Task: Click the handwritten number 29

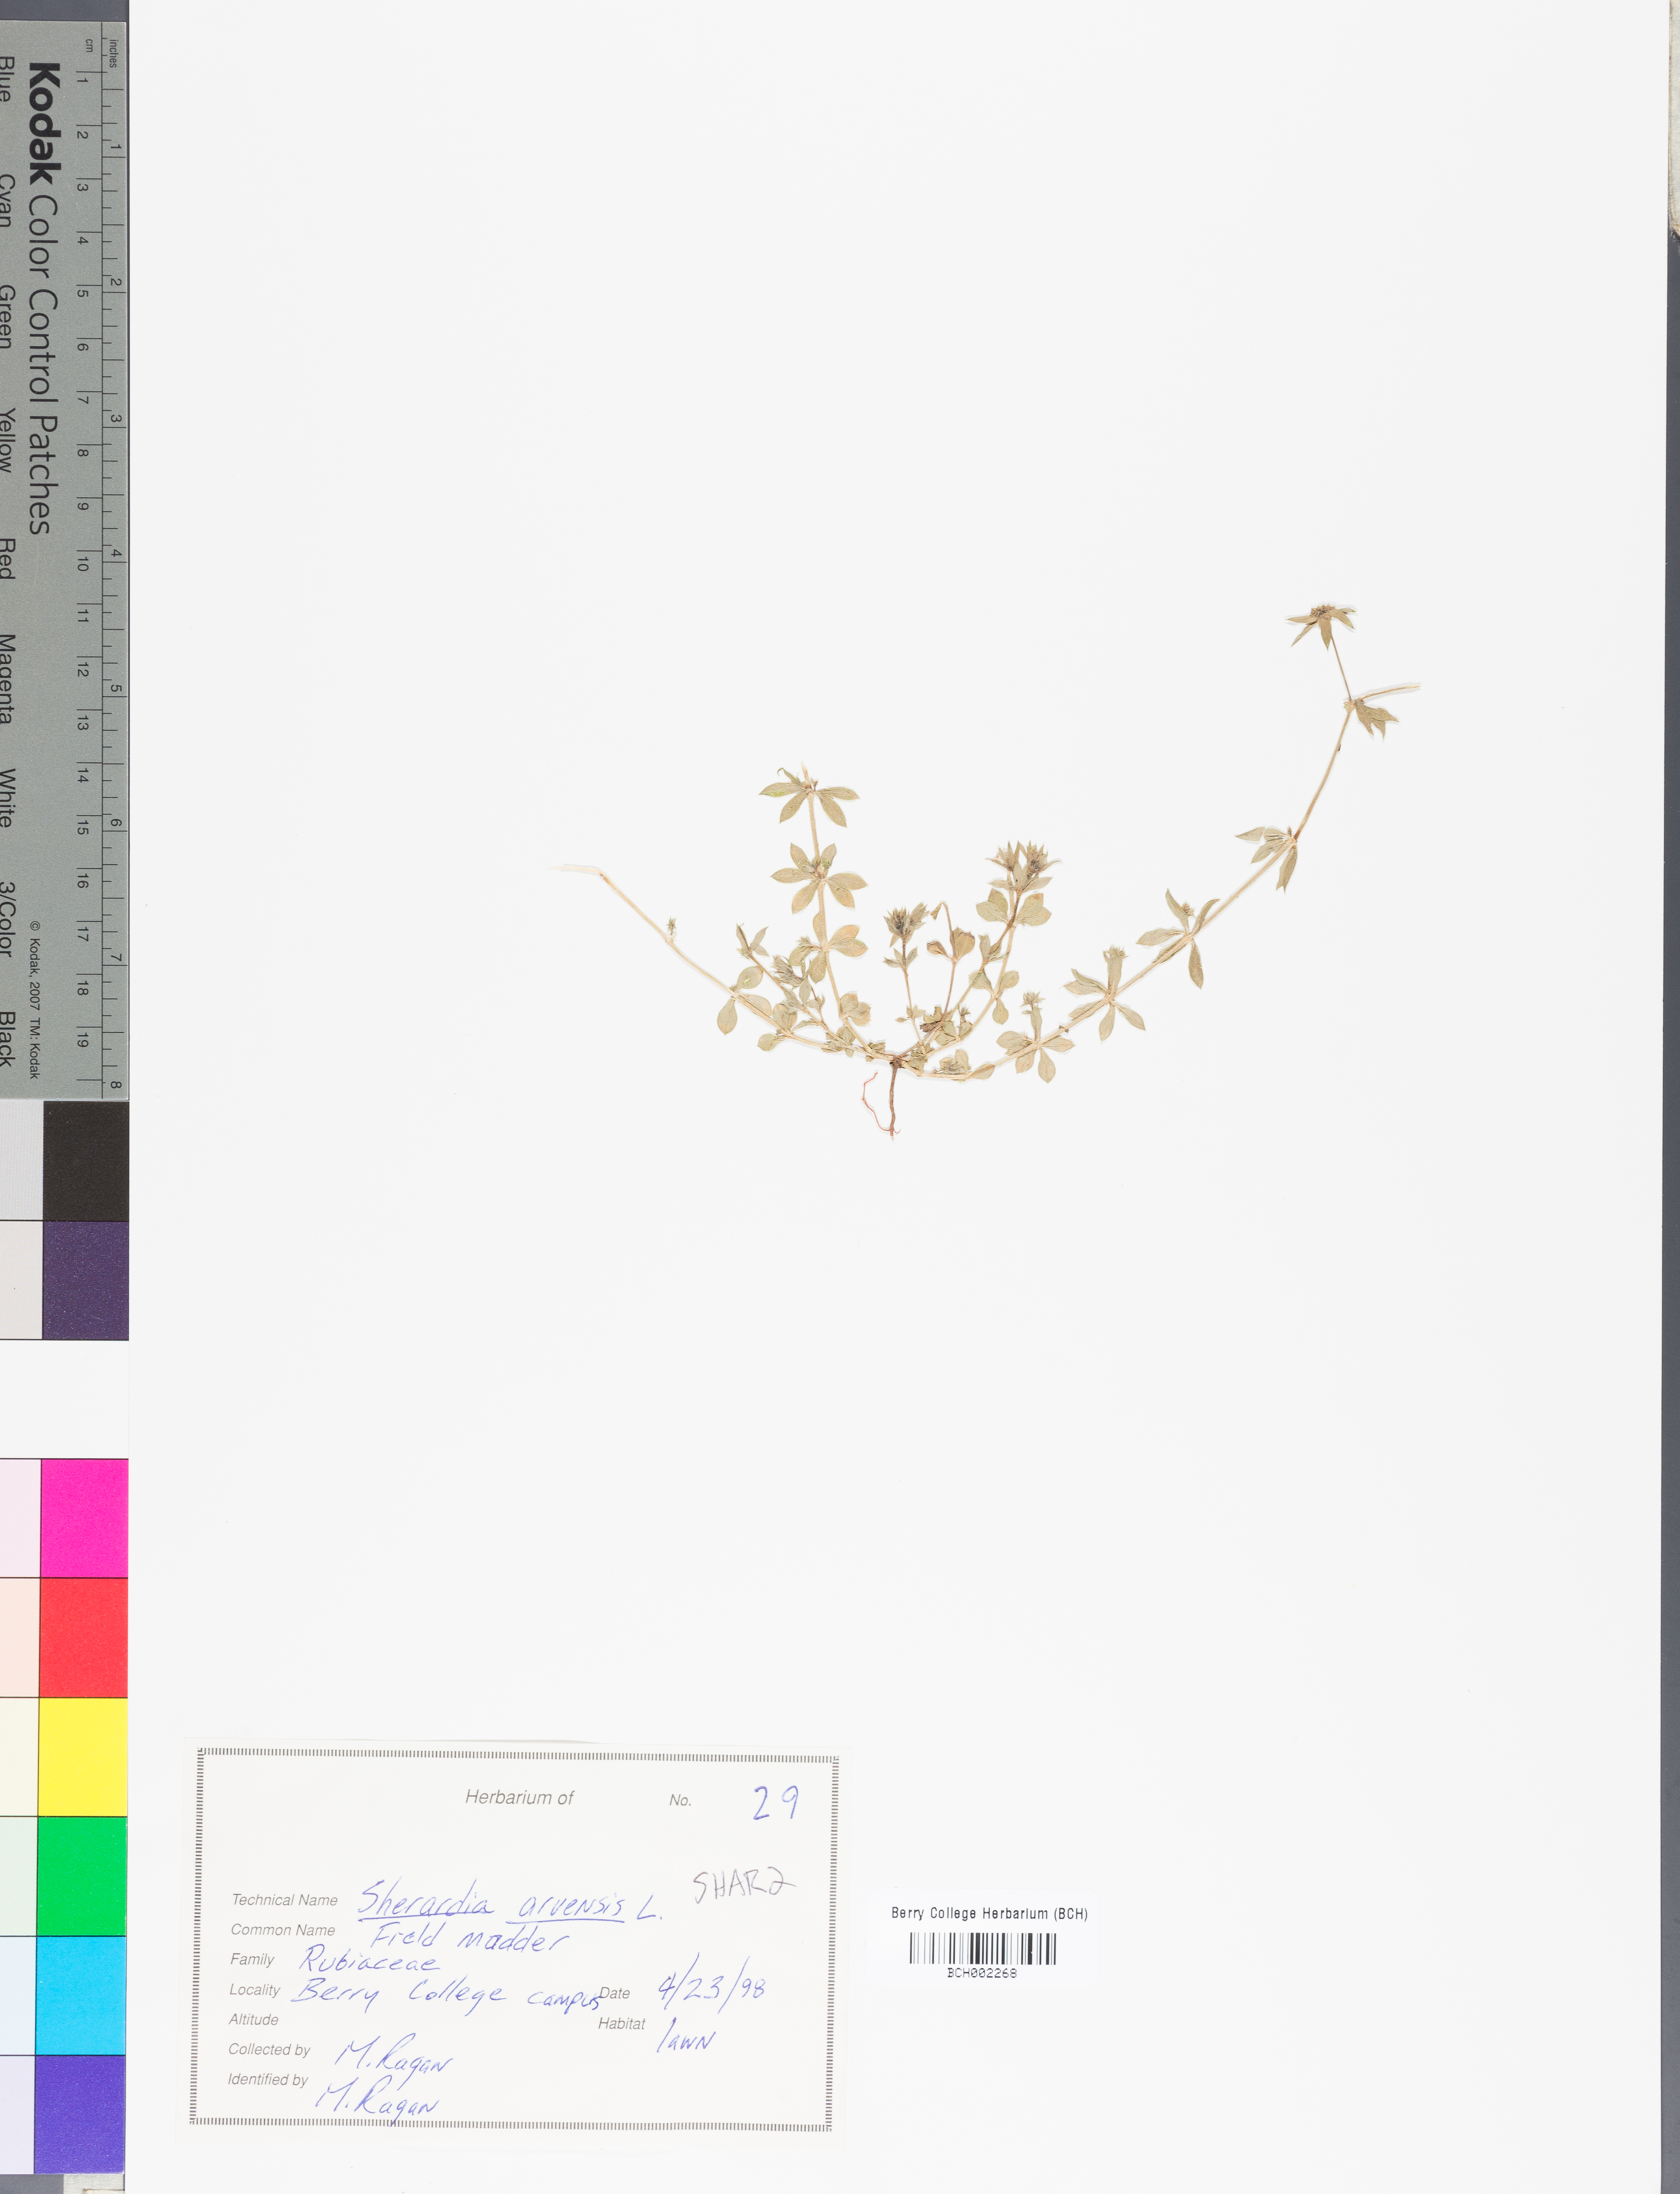Action: point(775,1802)
